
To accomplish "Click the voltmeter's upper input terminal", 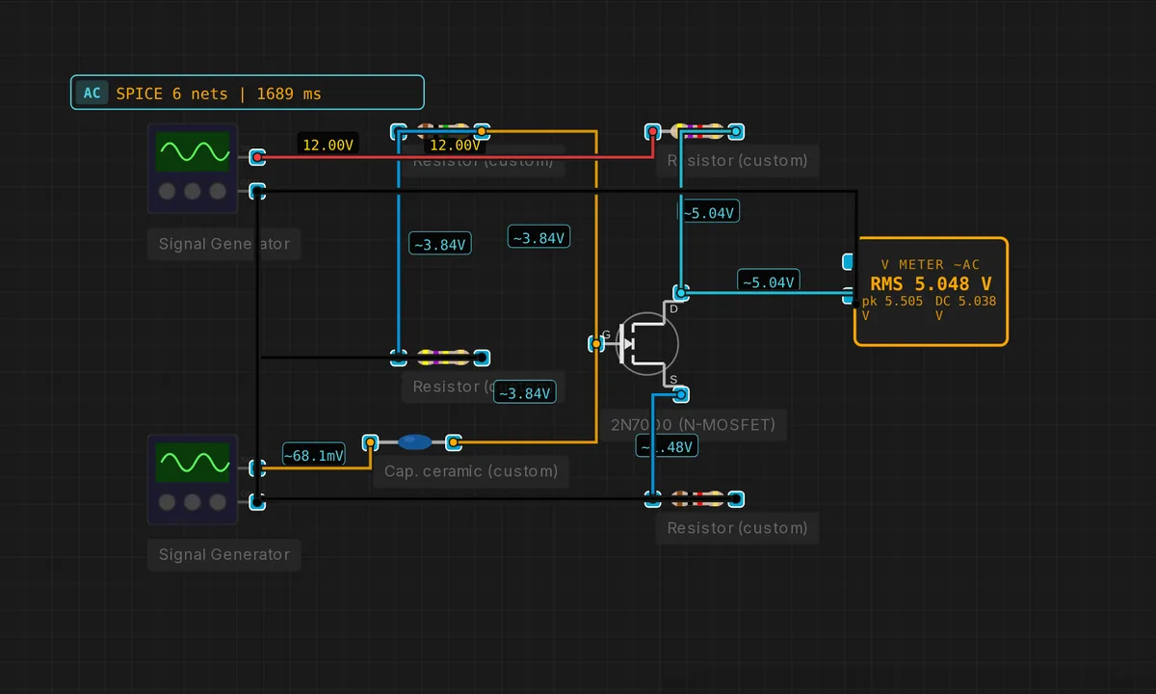I will [849, 261].
